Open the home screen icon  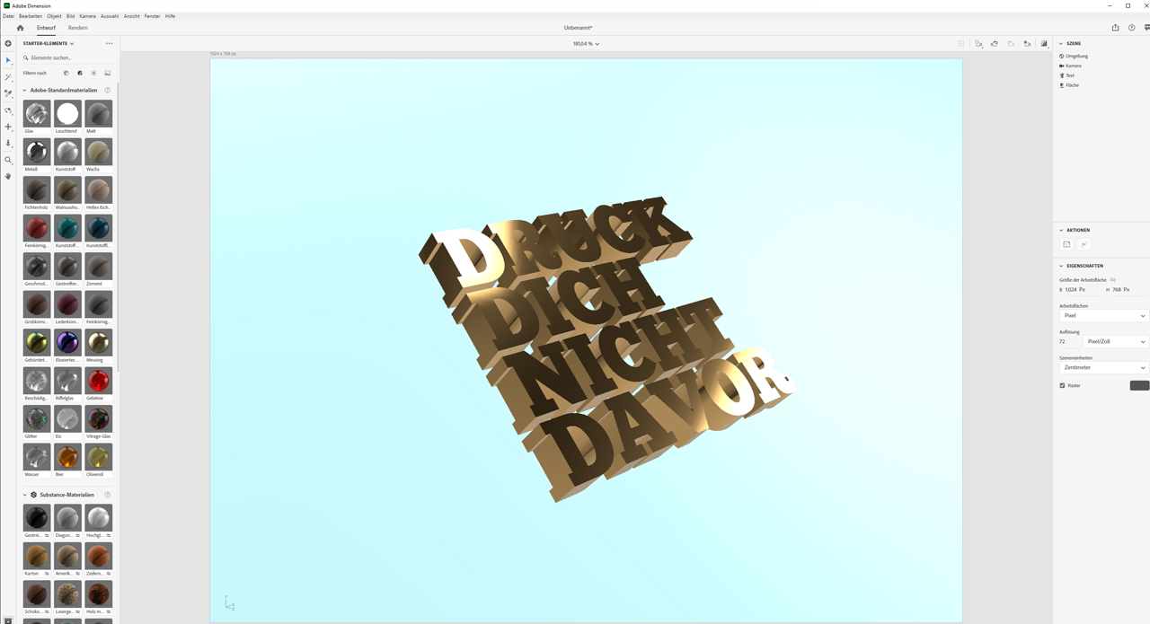(x=20, y=28)
